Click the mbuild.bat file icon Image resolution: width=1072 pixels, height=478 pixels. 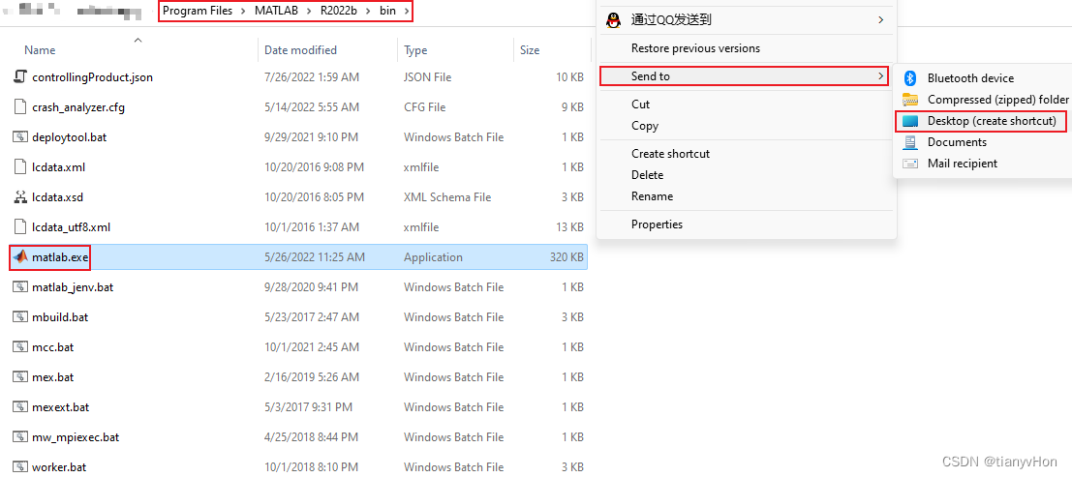[x=20, y=317]
